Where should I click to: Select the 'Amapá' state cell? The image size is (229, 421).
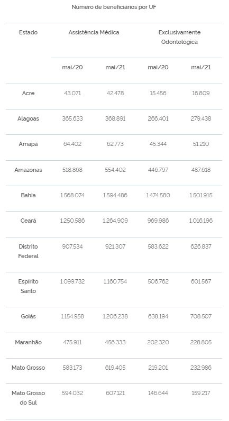coord(28,144)
